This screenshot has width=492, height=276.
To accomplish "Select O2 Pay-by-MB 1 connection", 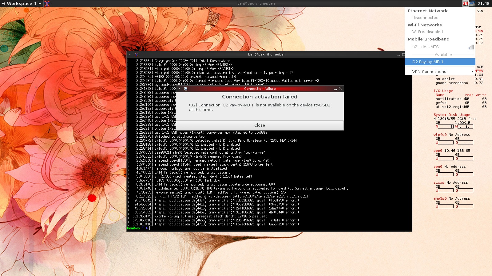I will pos(440,62).
